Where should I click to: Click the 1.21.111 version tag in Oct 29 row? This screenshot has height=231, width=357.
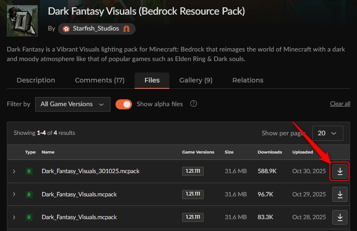[193, 195]
